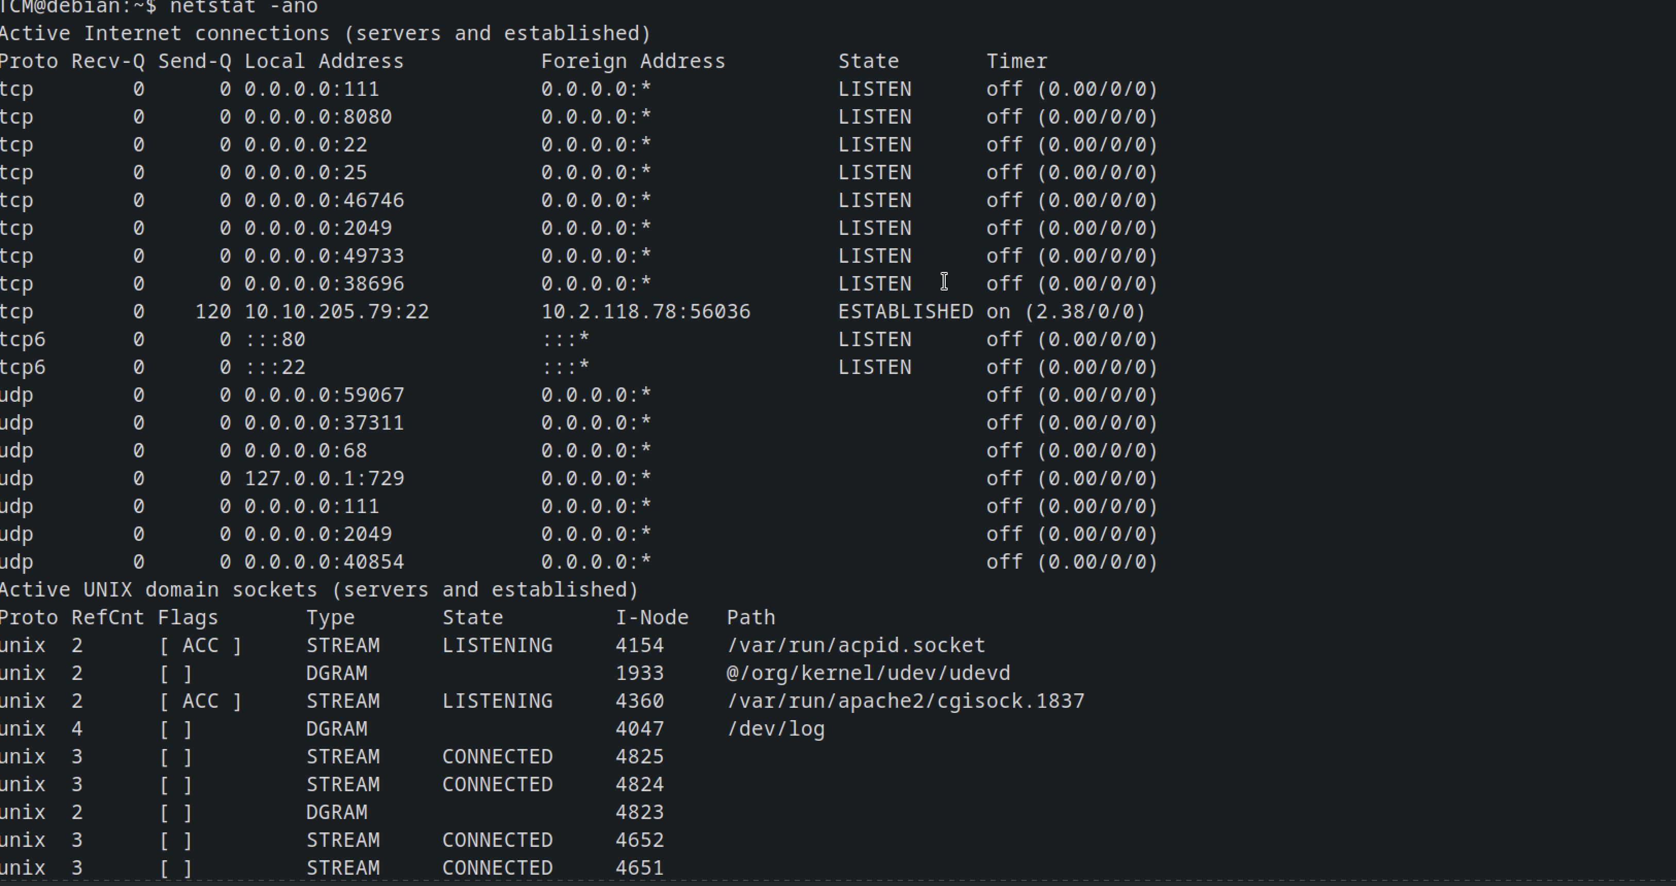Select tcp6 local address :::22
This screenshot has width=1676, height=886.
tap(275, 368)
